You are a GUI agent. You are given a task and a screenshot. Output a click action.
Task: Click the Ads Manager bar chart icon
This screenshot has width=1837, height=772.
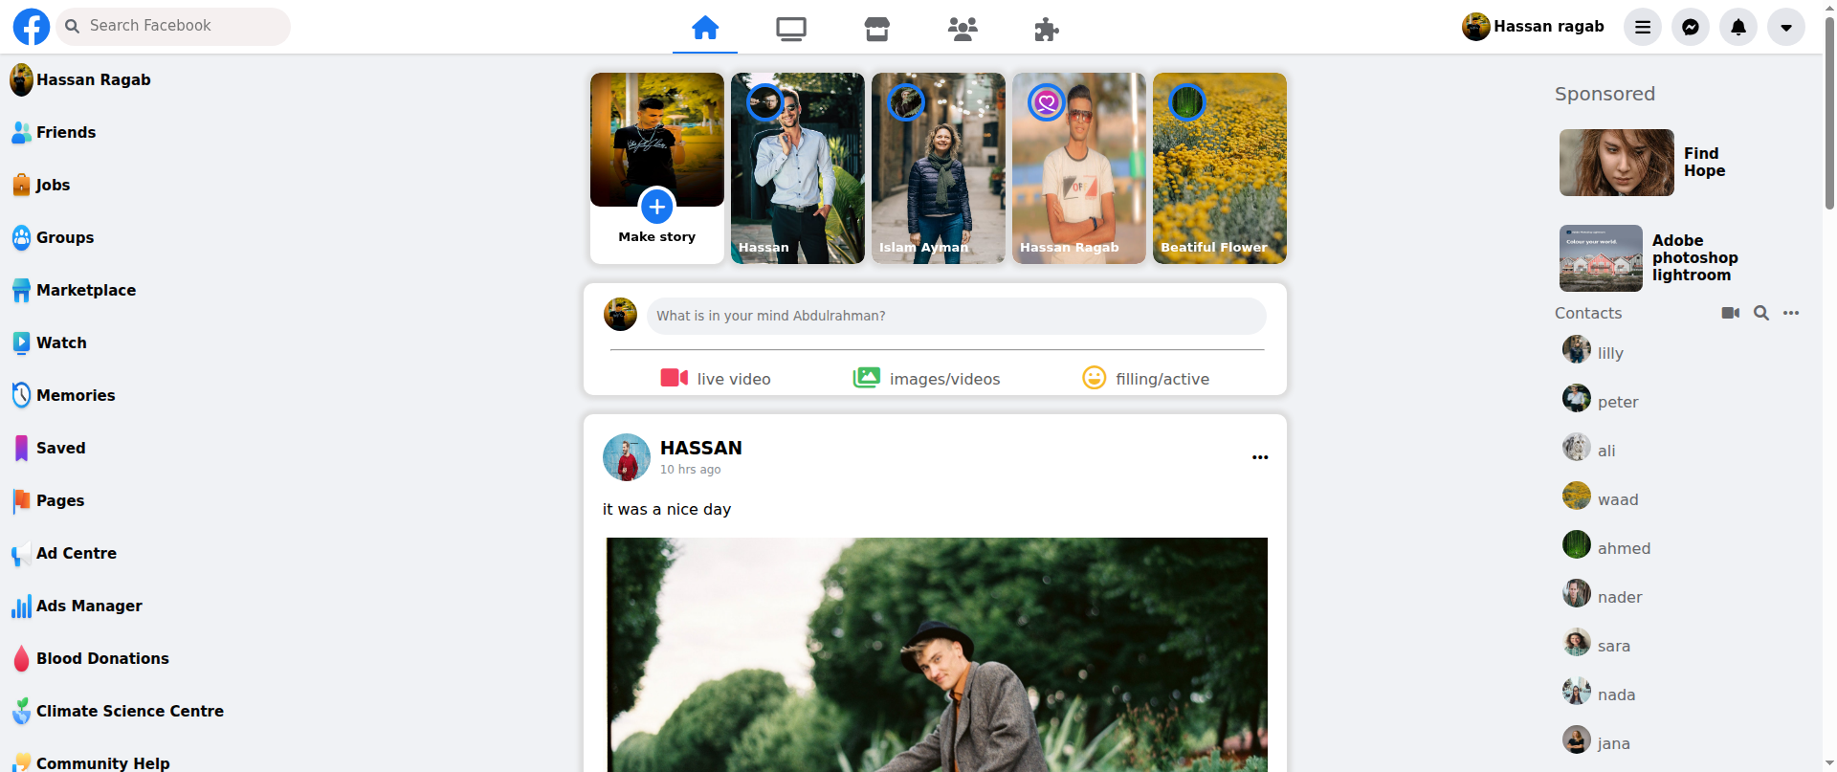click(x=21, y=607)
